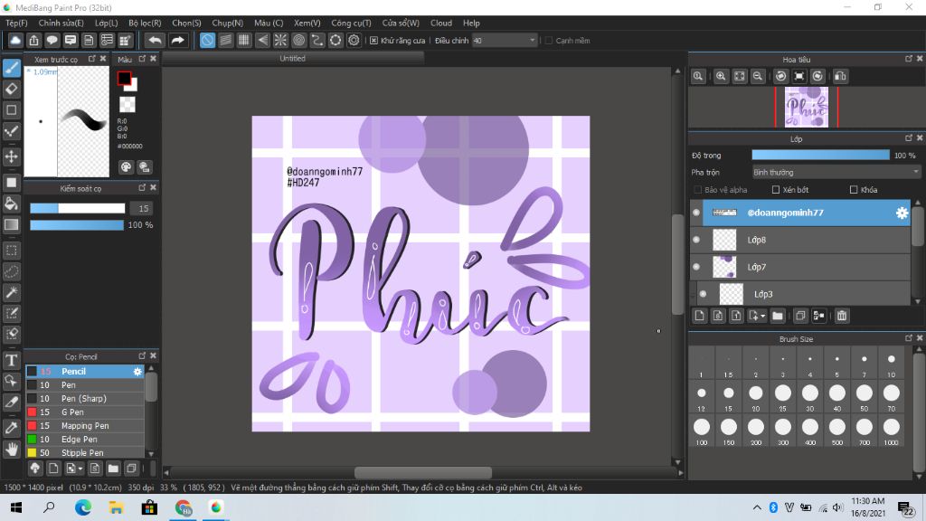926x521 pixels.
Task: Toggle Khử răng cưa anti-aliasing checkbox
Action: pos(373,41)
